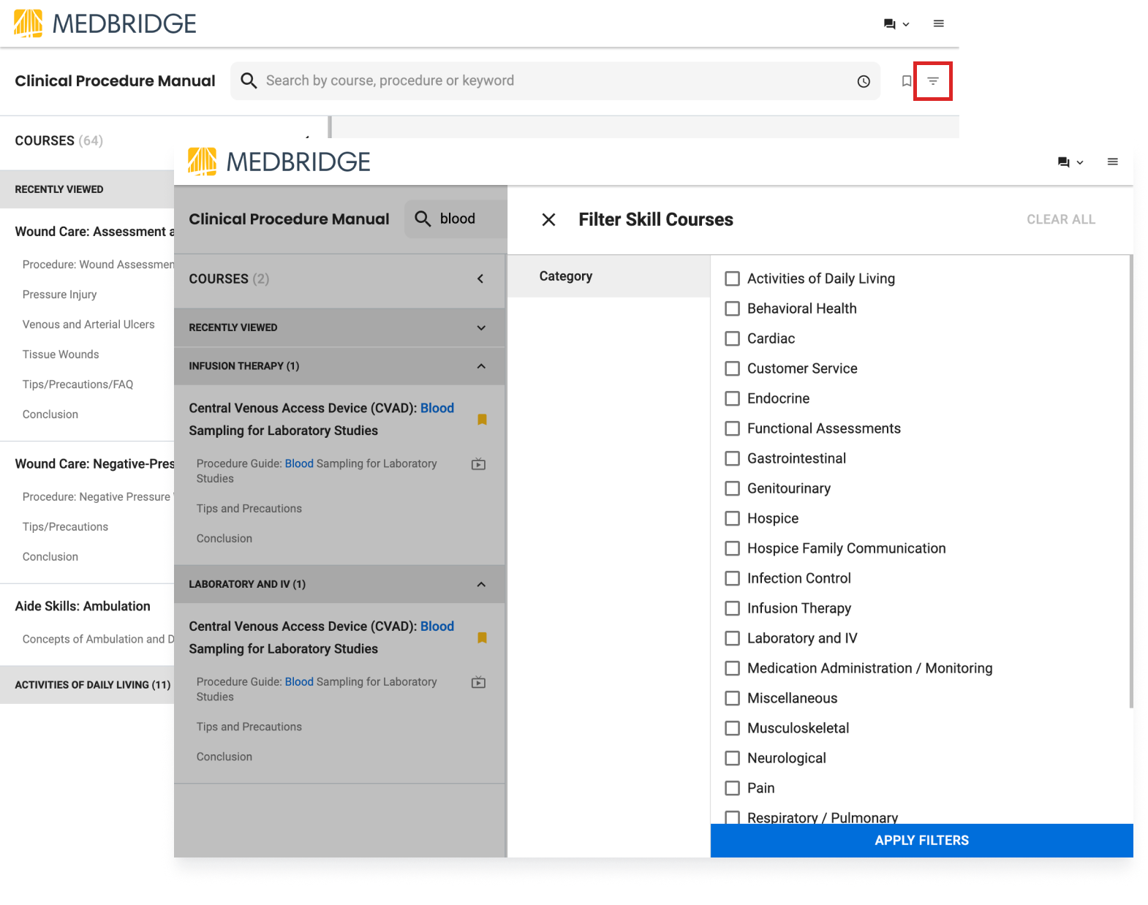The height and width of the screenshot is (905, 1148).
Task: Open search history clock icon
Action: coord(864,81)
